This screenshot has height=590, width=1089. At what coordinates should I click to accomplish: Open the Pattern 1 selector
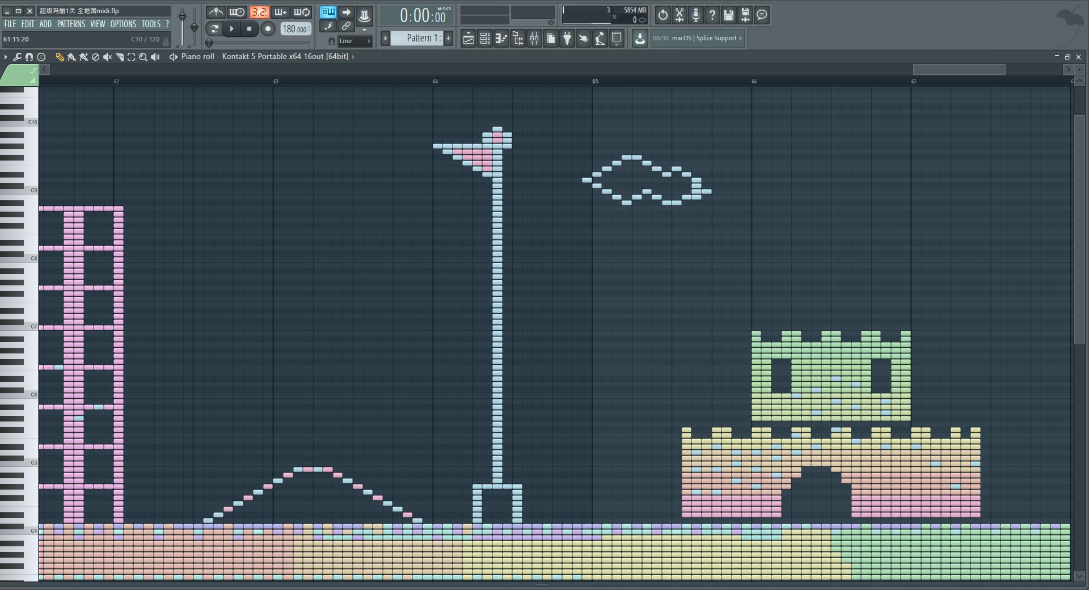click(416, 38)
